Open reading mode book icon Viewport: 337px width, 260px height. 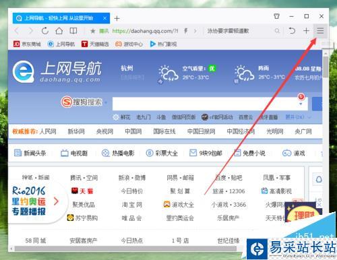point(73,31)
